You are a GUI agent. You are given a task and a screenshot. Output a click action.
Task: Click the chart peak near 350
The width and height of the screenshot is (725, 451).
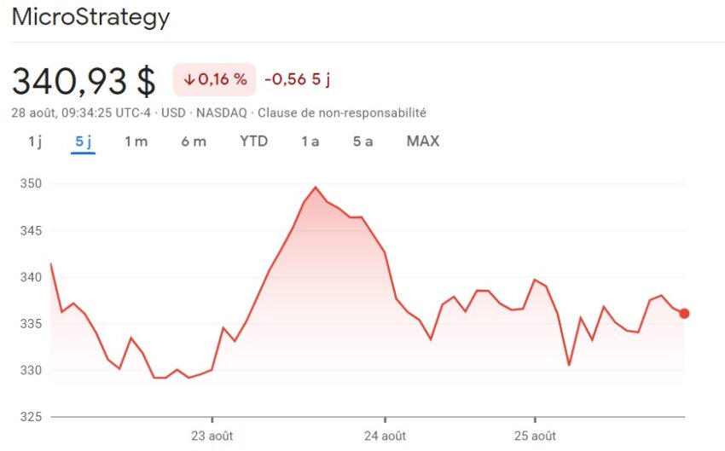(x=316, y=188)
